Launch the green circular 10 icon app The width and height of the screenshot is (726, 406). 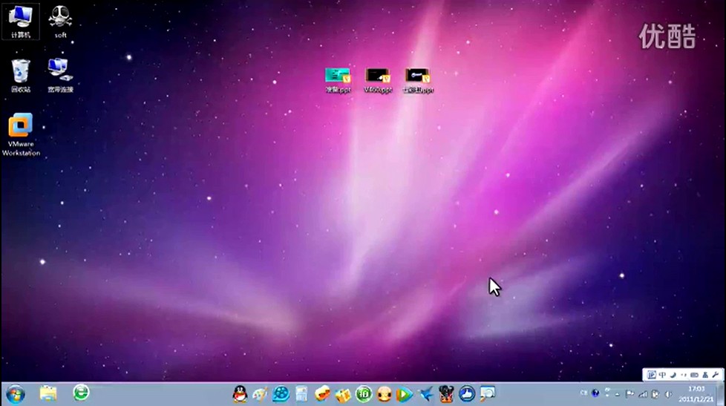pos(364,394)
